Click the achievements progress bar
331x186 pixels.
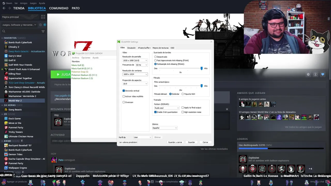(x=281, y=149)
